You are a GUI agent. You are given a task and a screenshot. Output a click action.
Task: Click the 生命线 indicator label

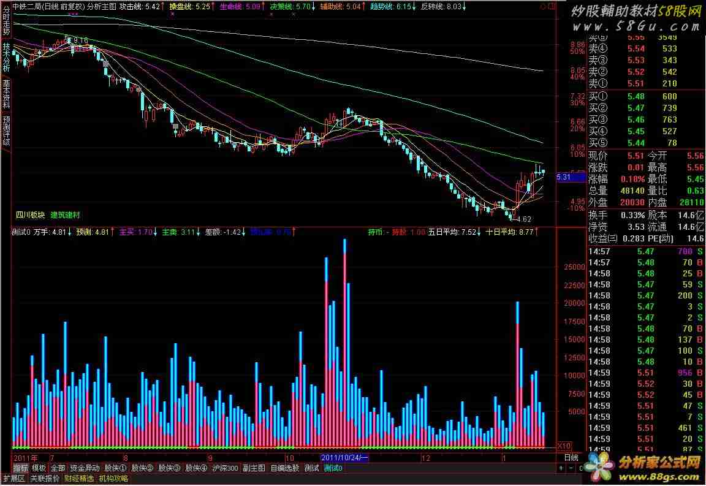point(232,6)
